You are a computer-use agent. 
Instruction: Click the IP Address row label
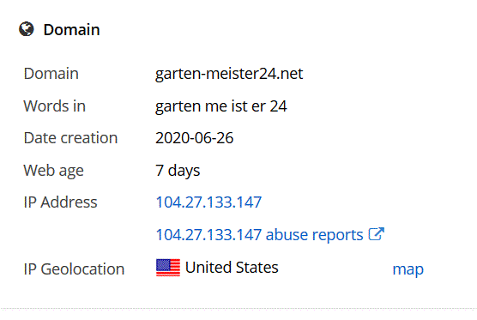[61, 202]
